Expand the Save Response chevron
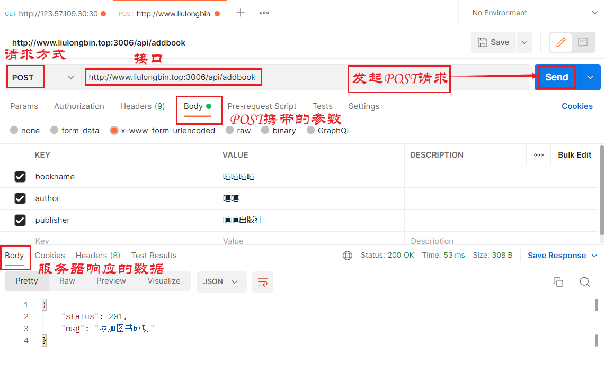This screenshot has width=605, height=373. point(594,256)
